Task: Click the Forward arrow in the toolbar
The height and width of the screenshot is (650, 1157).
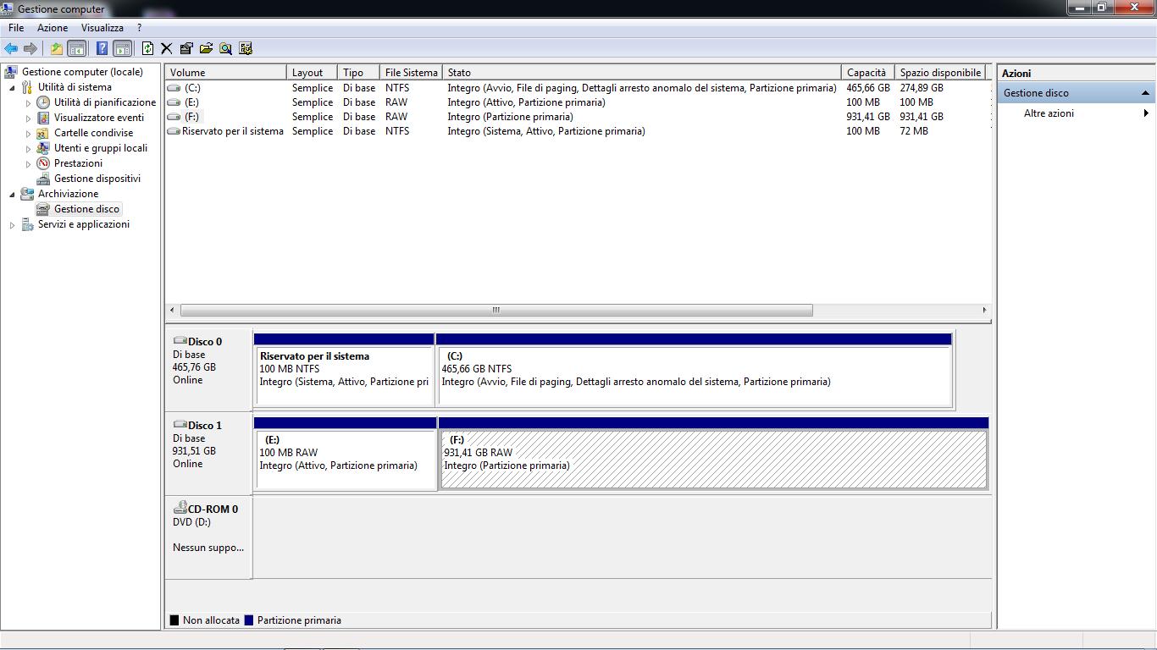Action: click(30, 48)
